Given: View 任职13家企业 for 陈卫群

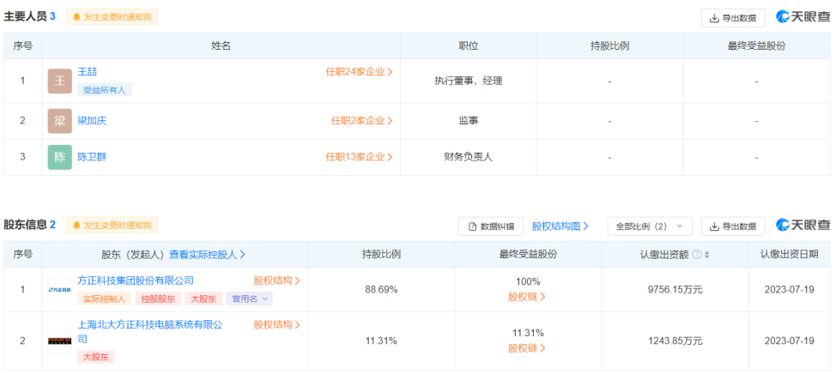Looking at the screenshot, I should click(x=360, y=157).
